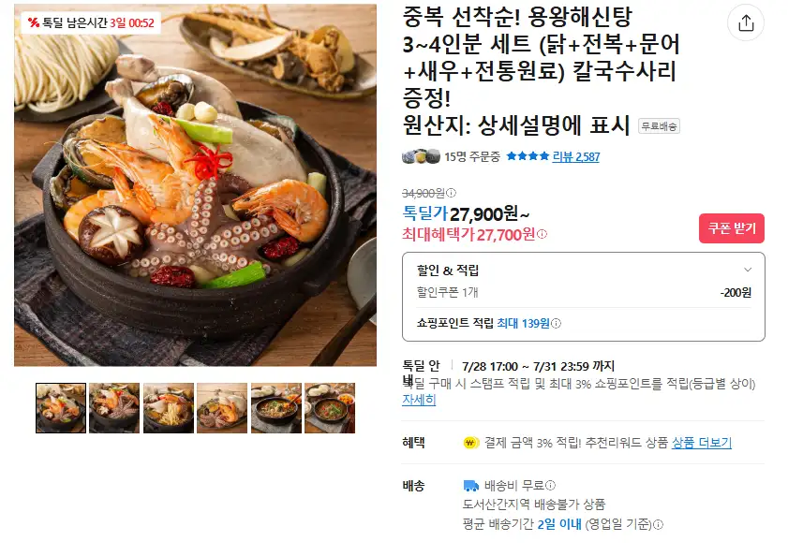Open info icon next to 배송비 무료

[550, 485]
